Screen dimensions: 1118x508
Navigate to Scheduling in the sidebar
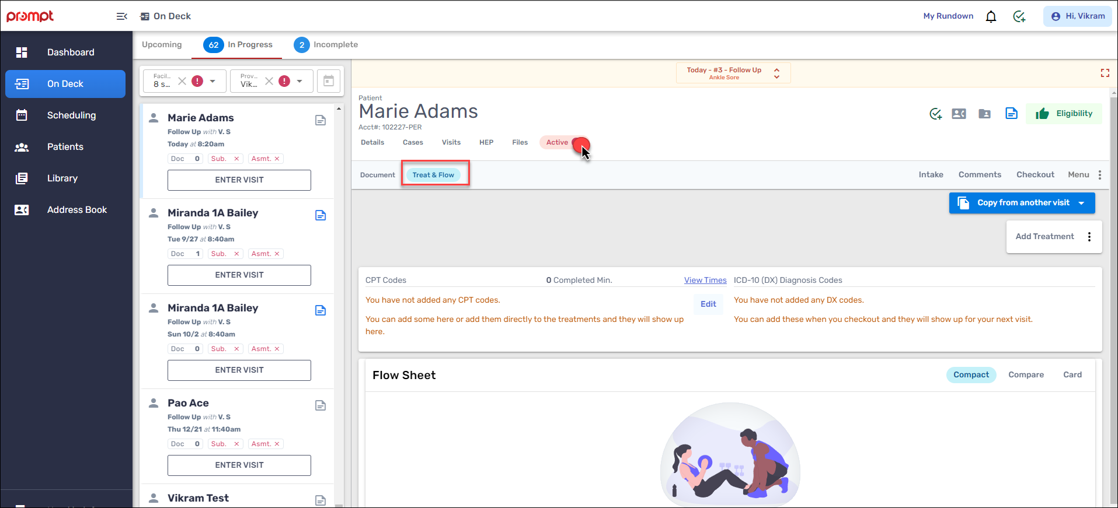pyautogui.click(x=71, y=115)
